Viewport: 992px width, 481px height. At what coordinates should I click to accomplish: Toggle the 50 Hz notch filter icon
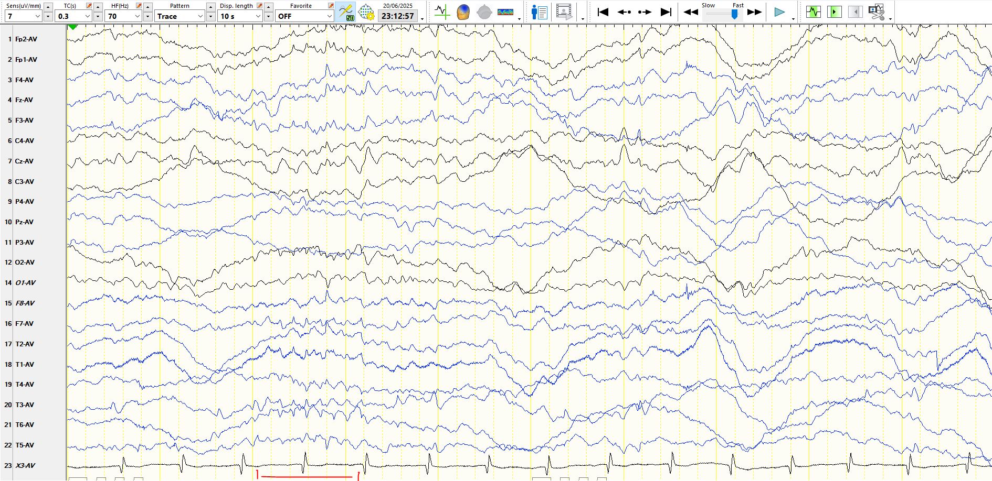(x=346, y=12)
